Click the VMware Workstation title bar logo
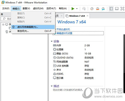 3,2
